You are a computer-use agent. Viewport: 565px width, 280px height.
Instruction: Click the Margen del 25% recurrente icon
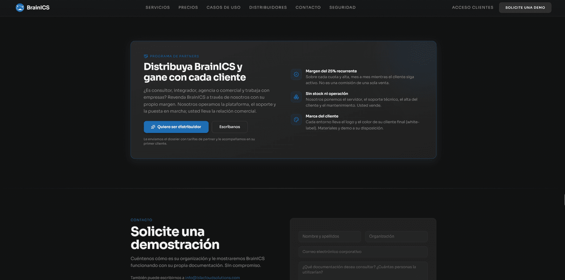coord(296,74)
